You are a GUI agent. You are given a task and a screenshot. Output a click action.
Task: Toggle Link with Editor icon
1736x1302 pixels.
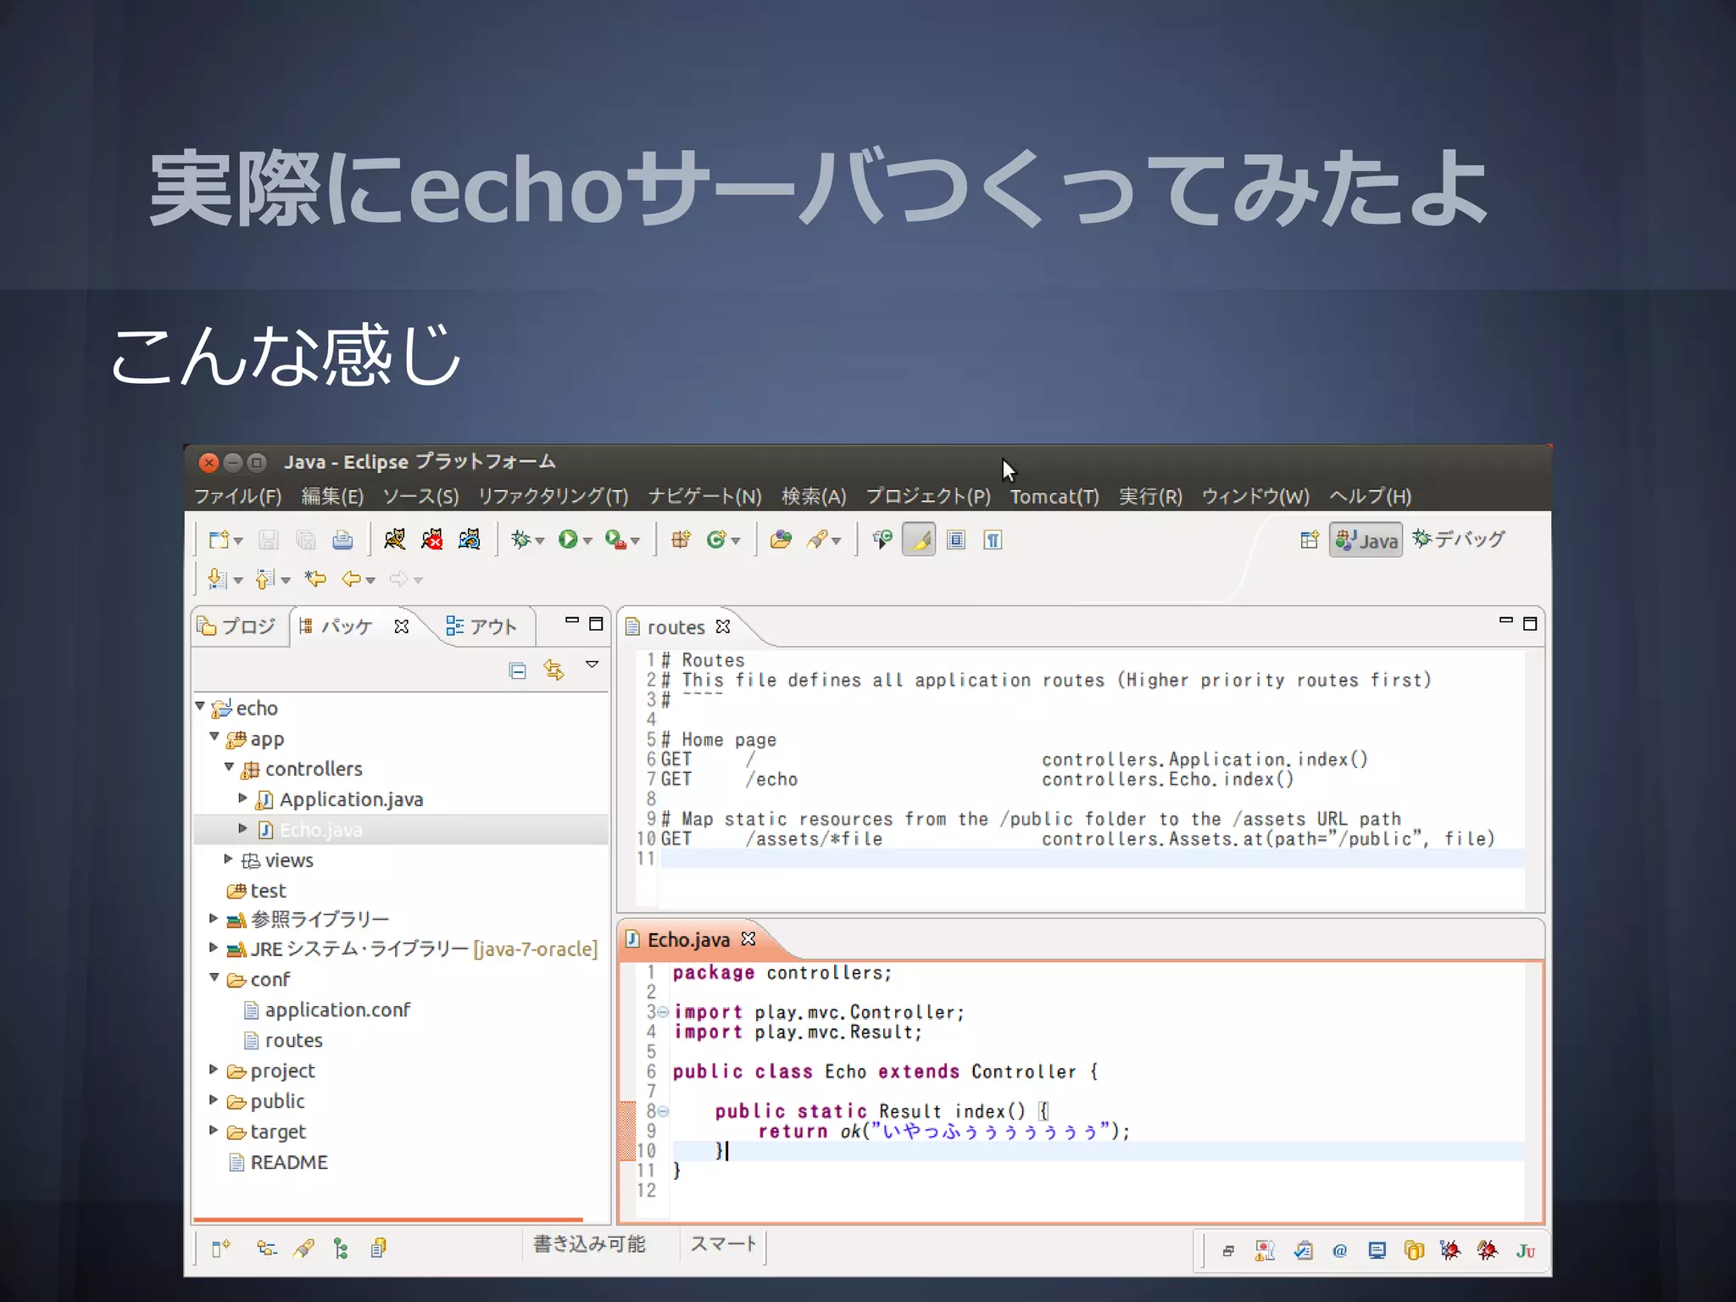554,670
